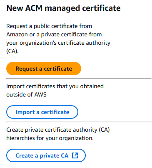
Task: Click the line 'Amazon or a private certificate from'
Action: 54,34
